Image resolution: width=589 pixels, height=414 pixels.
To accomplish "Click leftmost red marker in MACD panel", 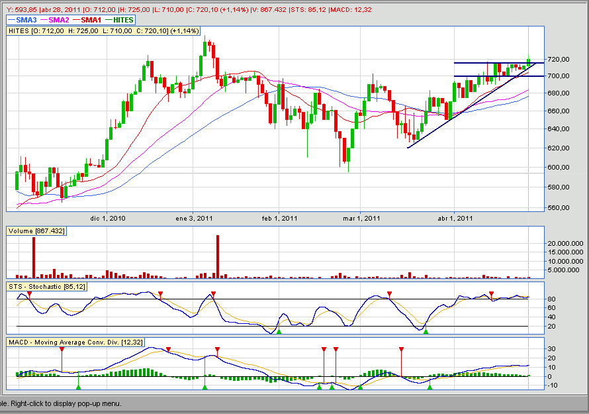I will pyautogui.click(x=62, y=348).
